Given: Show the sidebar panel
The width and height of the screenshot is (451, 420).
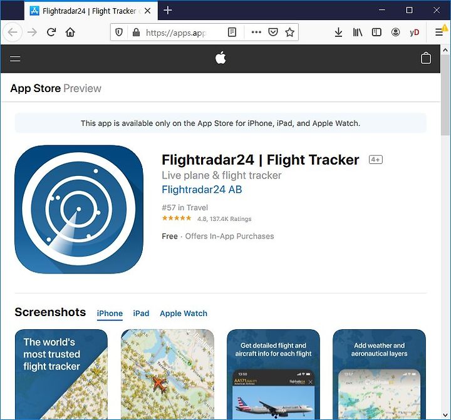Looking at the screenshot, I should click(x=376, y=32).
